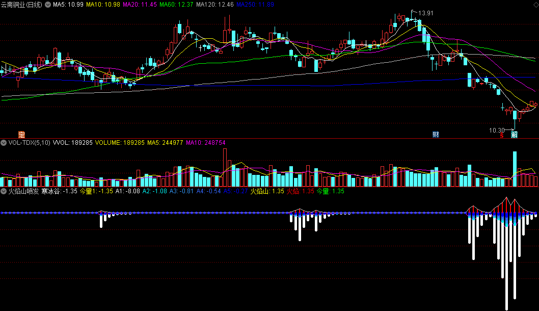The image size is (539, 311).
Task: Click the volume MA5: 244977 label
Action: [x=166, y=143]
